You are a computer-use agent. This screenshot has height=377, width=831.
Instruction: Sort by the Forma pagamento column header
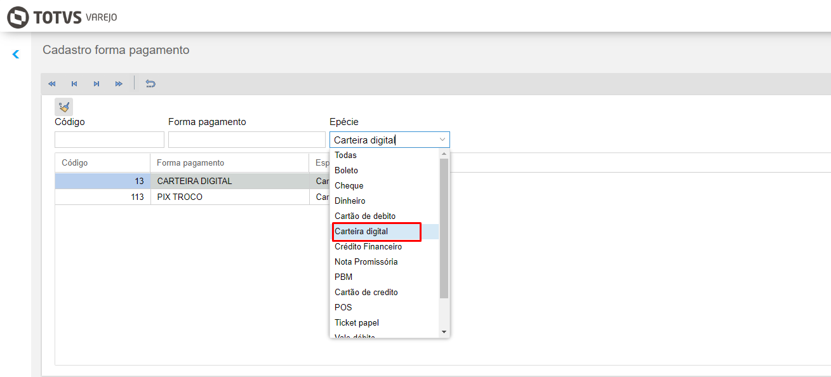(x=190, y=163)
